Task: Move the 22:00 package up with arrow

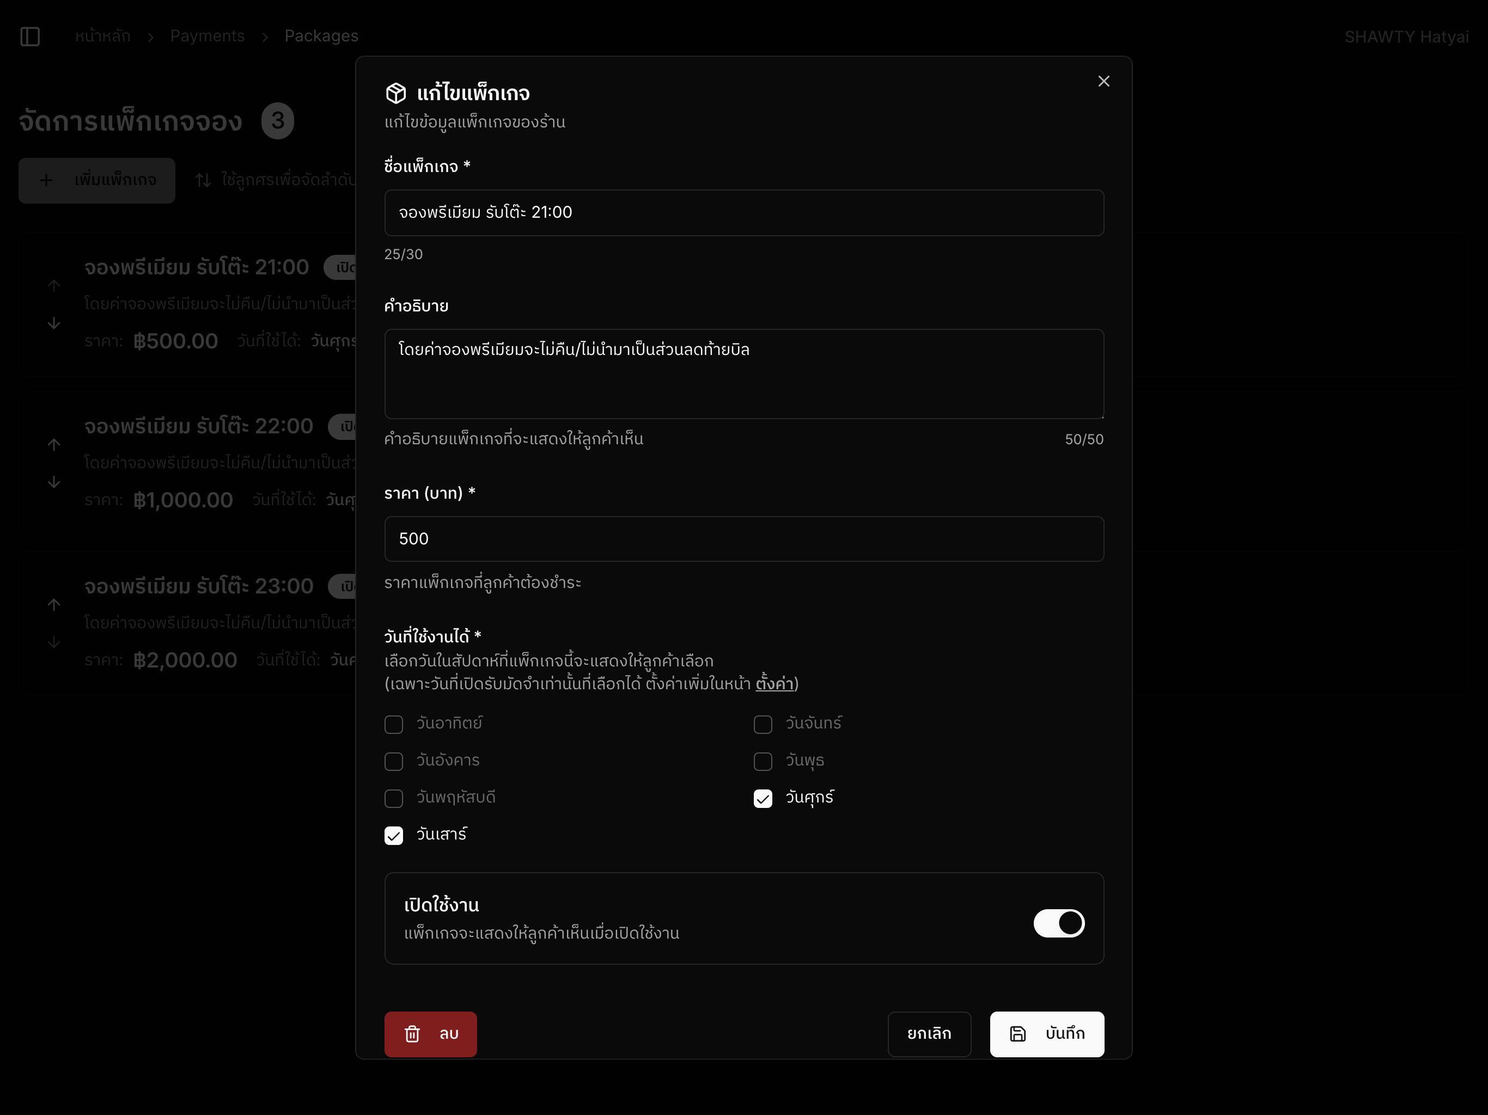Action: click(54, 444)
